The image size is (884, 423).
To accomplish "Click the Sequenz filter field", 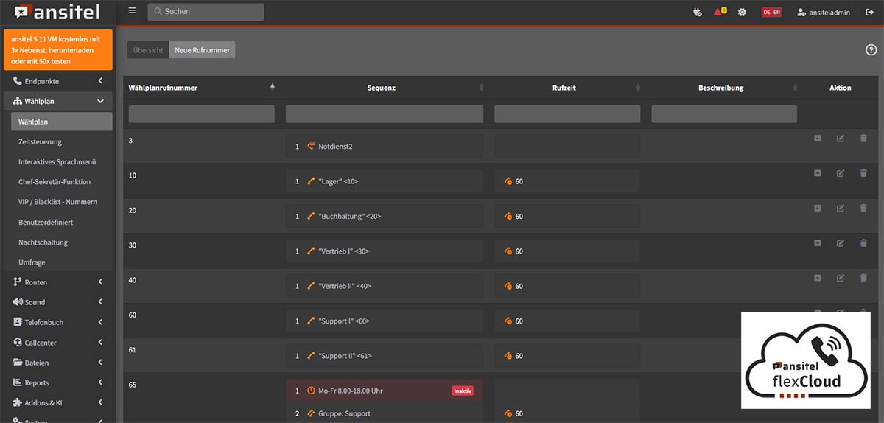I will (x=385, y=113).
